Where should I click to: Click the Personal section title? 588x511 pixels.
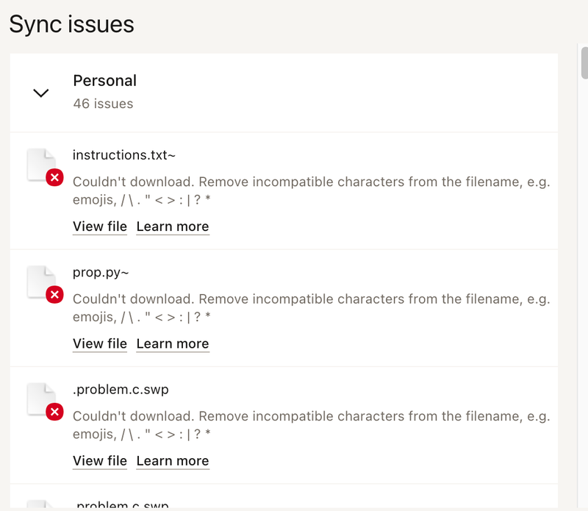coord(105,81)
